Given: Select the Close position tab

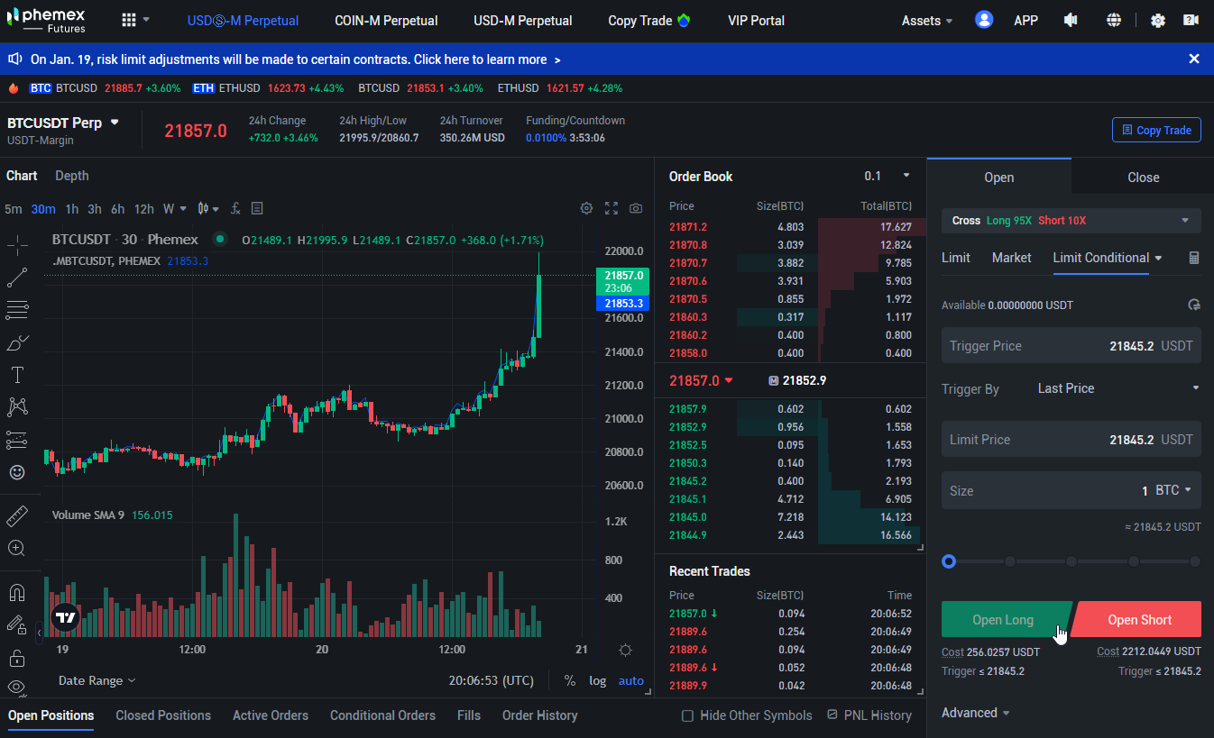Looking at the screenshot, I should pos(1143,177).
